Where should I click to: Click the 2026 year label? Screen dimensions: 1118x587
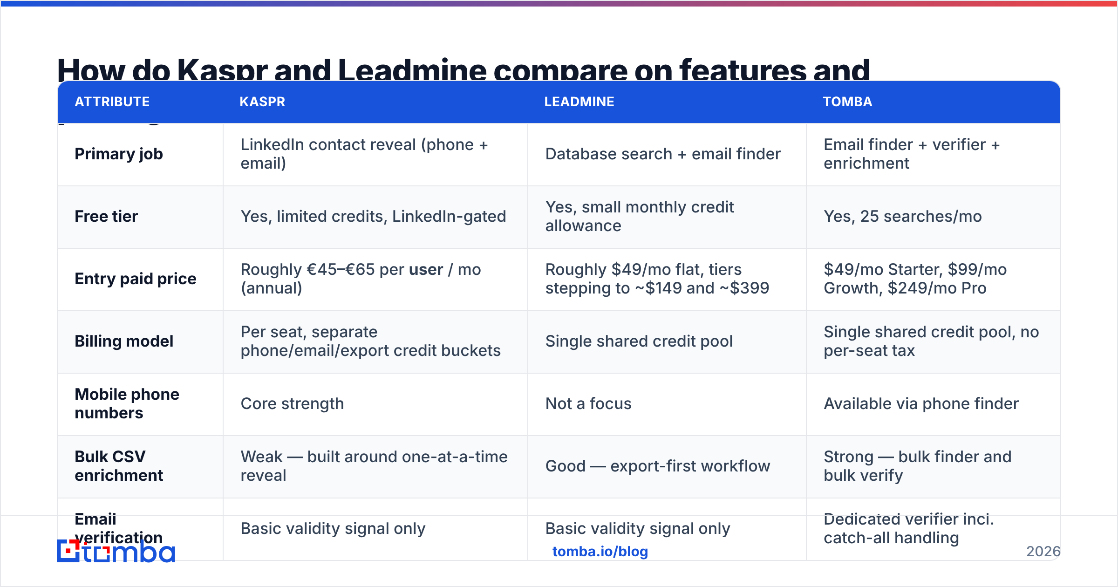pyautogui.click(x=1043, y=552)
